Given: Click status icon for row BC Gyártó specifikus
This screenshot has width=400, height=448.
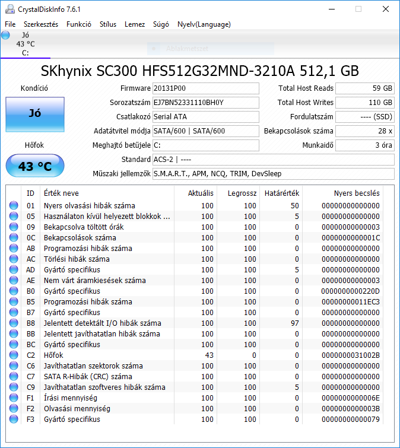Looking at the screenshot, I should 14,344.
